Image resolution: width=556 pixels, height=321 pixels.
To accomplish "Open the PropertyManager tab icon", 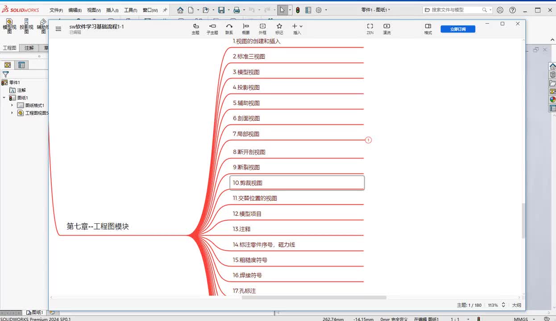I will [x=21, y=65].
